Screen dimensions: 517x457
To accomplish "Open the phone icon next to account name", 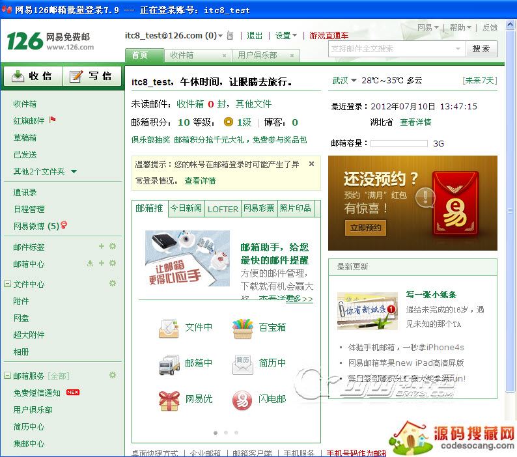I will click(x=230, y=36).
